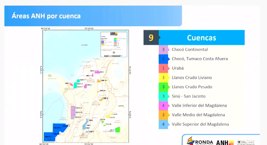This screenshot has height=145, width=267.
Task: Select the pink swatch for Valle Inferior del Magdalena
Action: pyautogui.click(x=163, y=106)
